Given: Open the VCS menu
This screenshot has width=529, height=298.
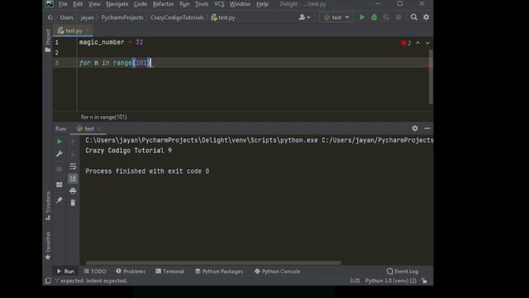Looking at the screenshot, I should pos(219,4).
